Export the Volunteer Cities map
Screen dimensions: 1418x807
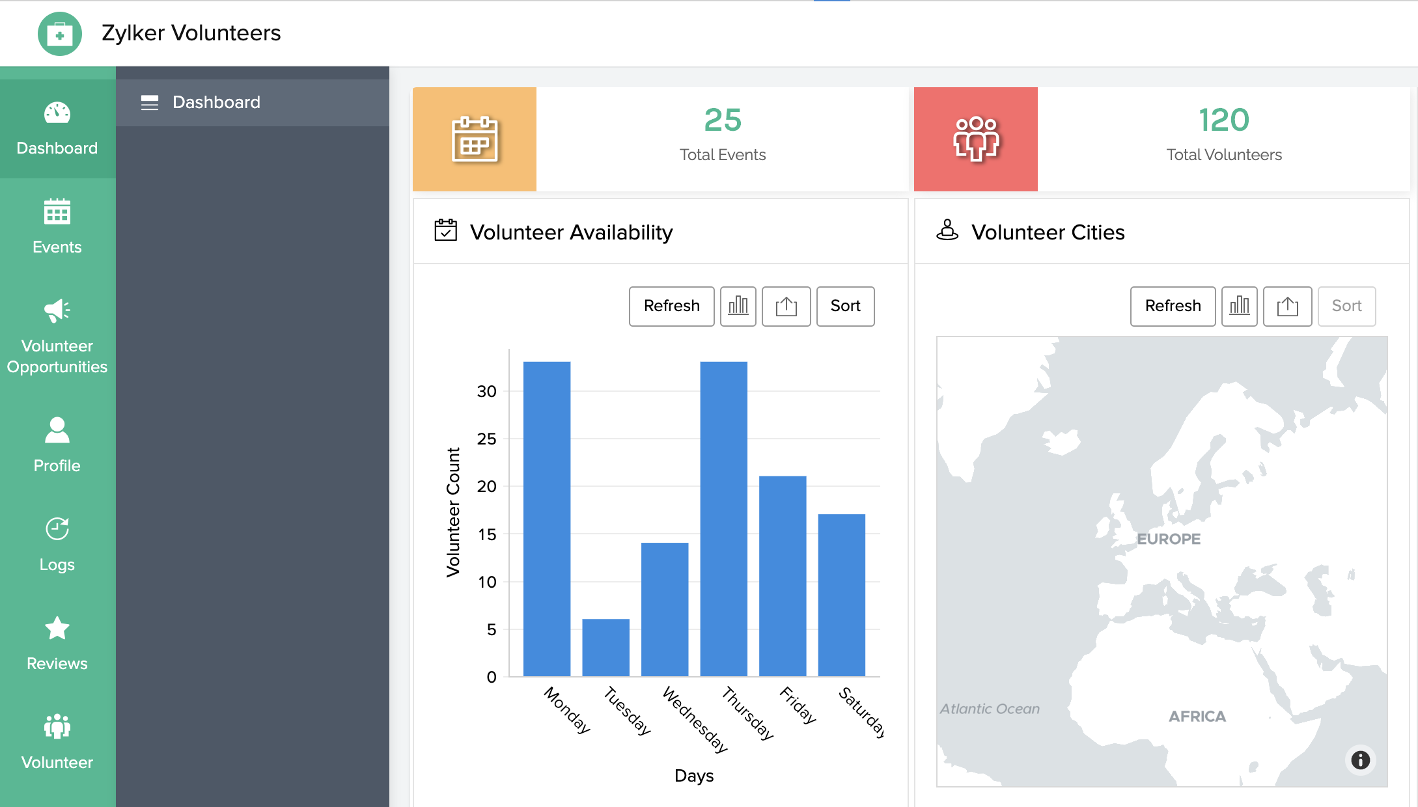(1287, 306)
